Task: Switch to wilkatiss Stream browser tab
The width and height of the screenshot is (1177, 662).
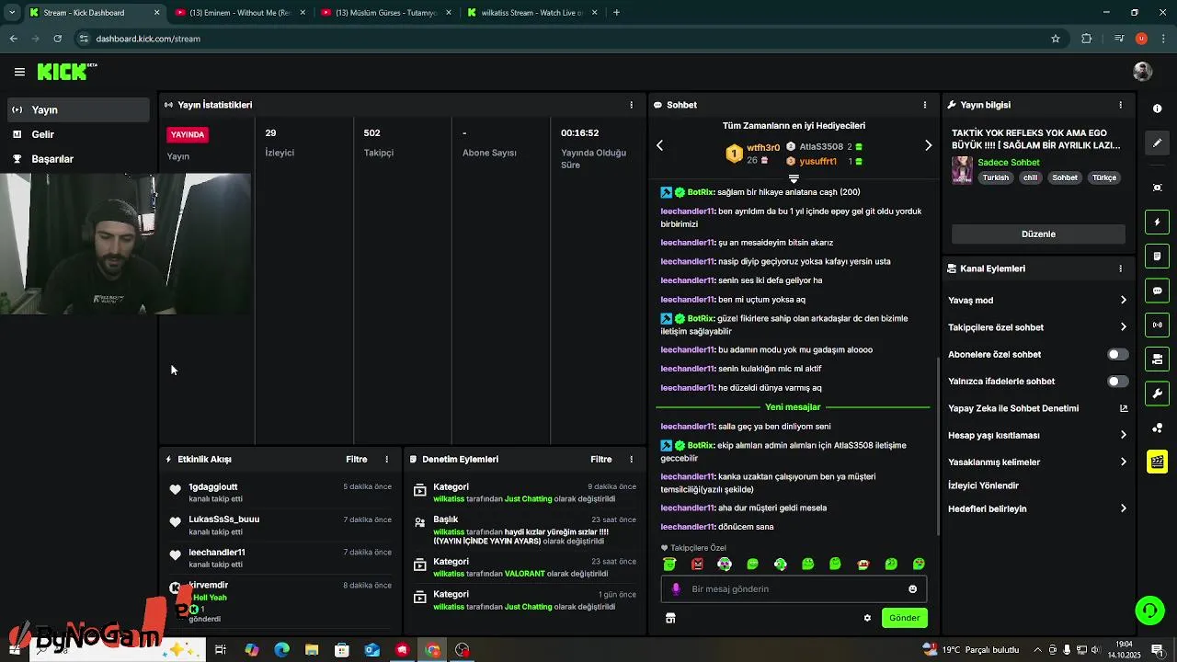Action: [531, 13]
